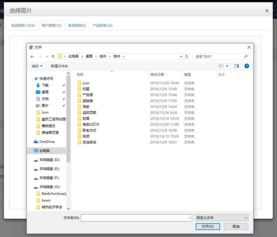Viewport: 277px width, 237px height.
Task: Refresh the current folder listing
Action: pyautogui.click(x=187, y=56)
